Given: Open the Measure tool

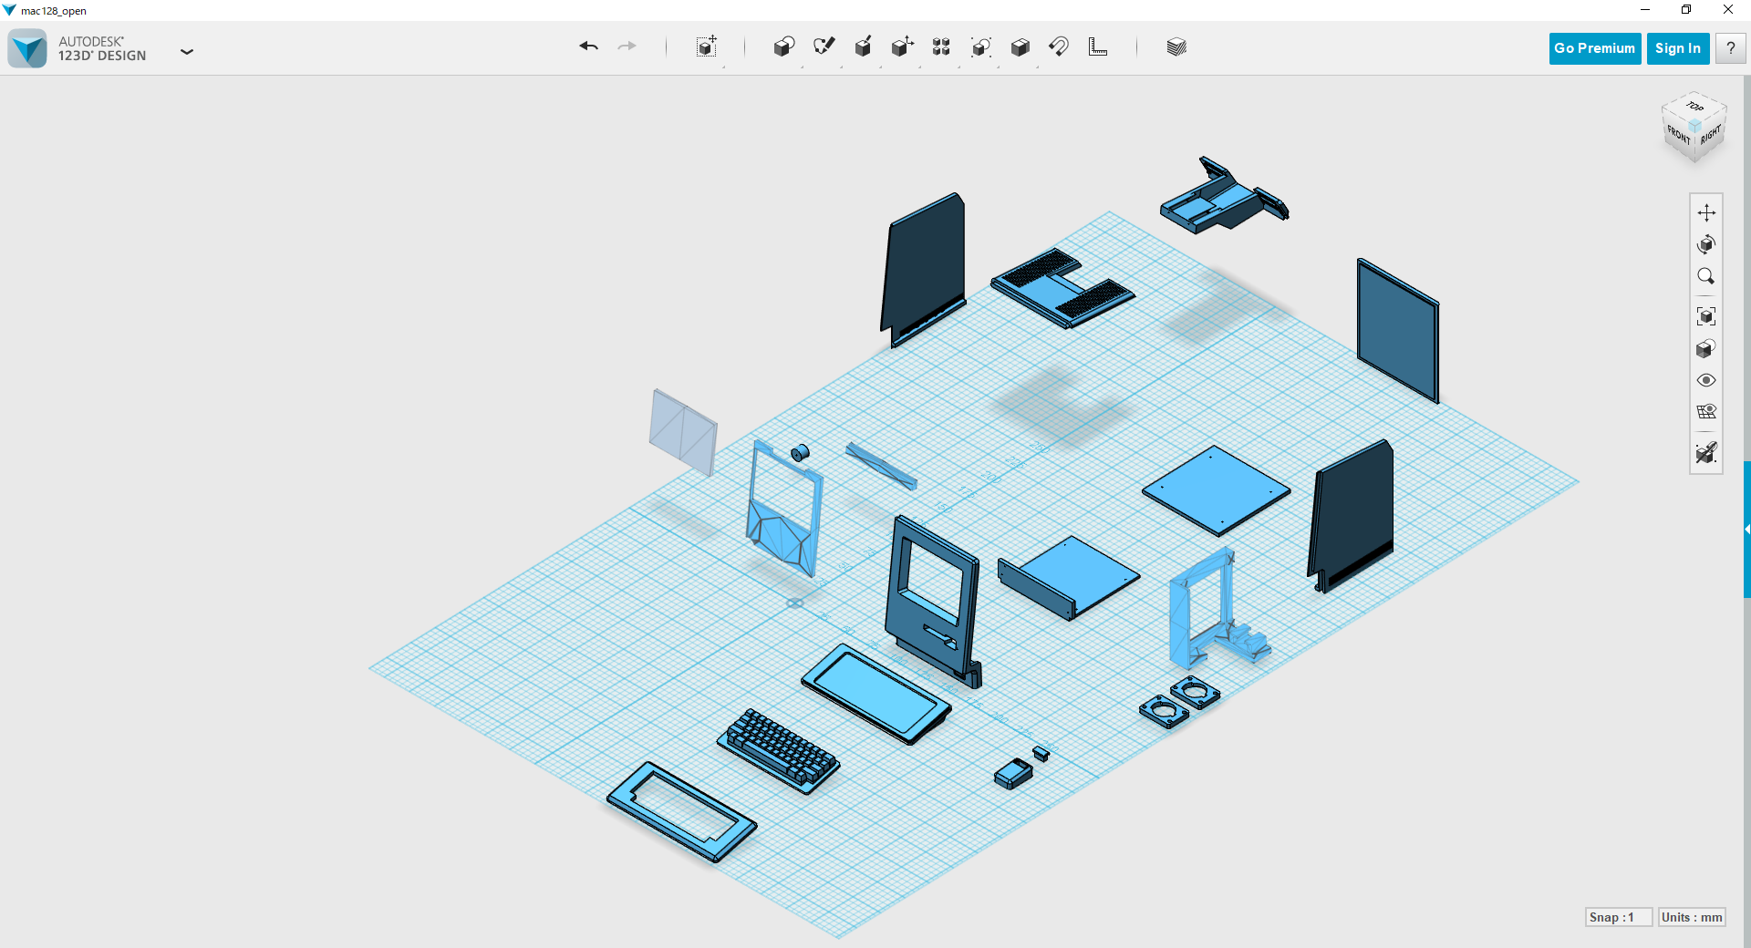Looking at the screenshot, I should pos(1098,47).
